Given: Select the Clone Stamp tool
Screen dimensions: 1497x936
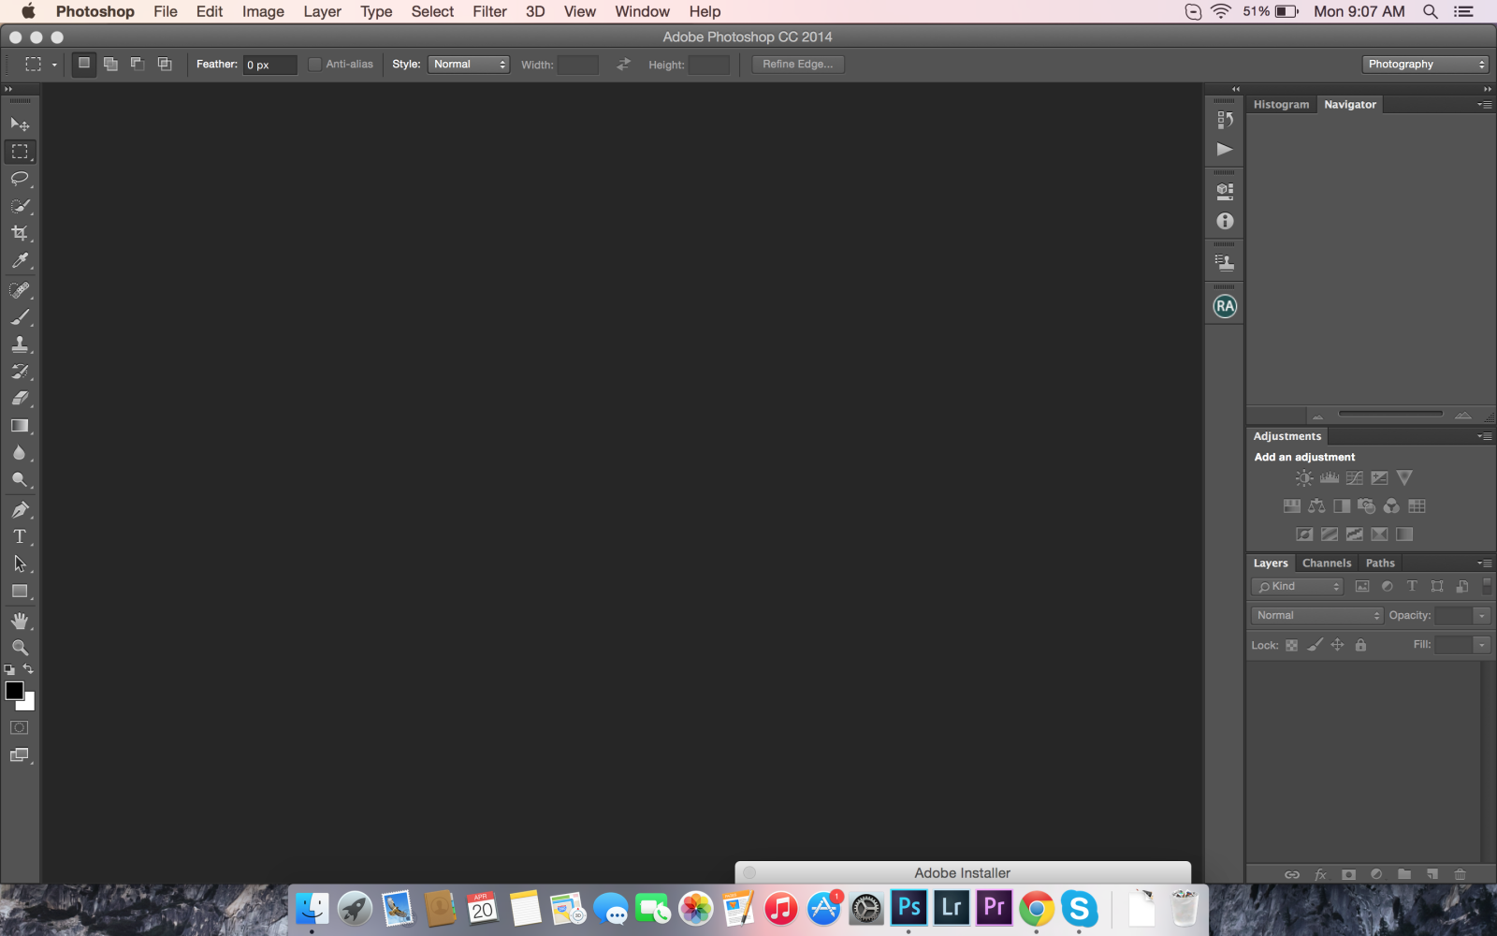Looking at the screenshot, I should pos(20,344).
